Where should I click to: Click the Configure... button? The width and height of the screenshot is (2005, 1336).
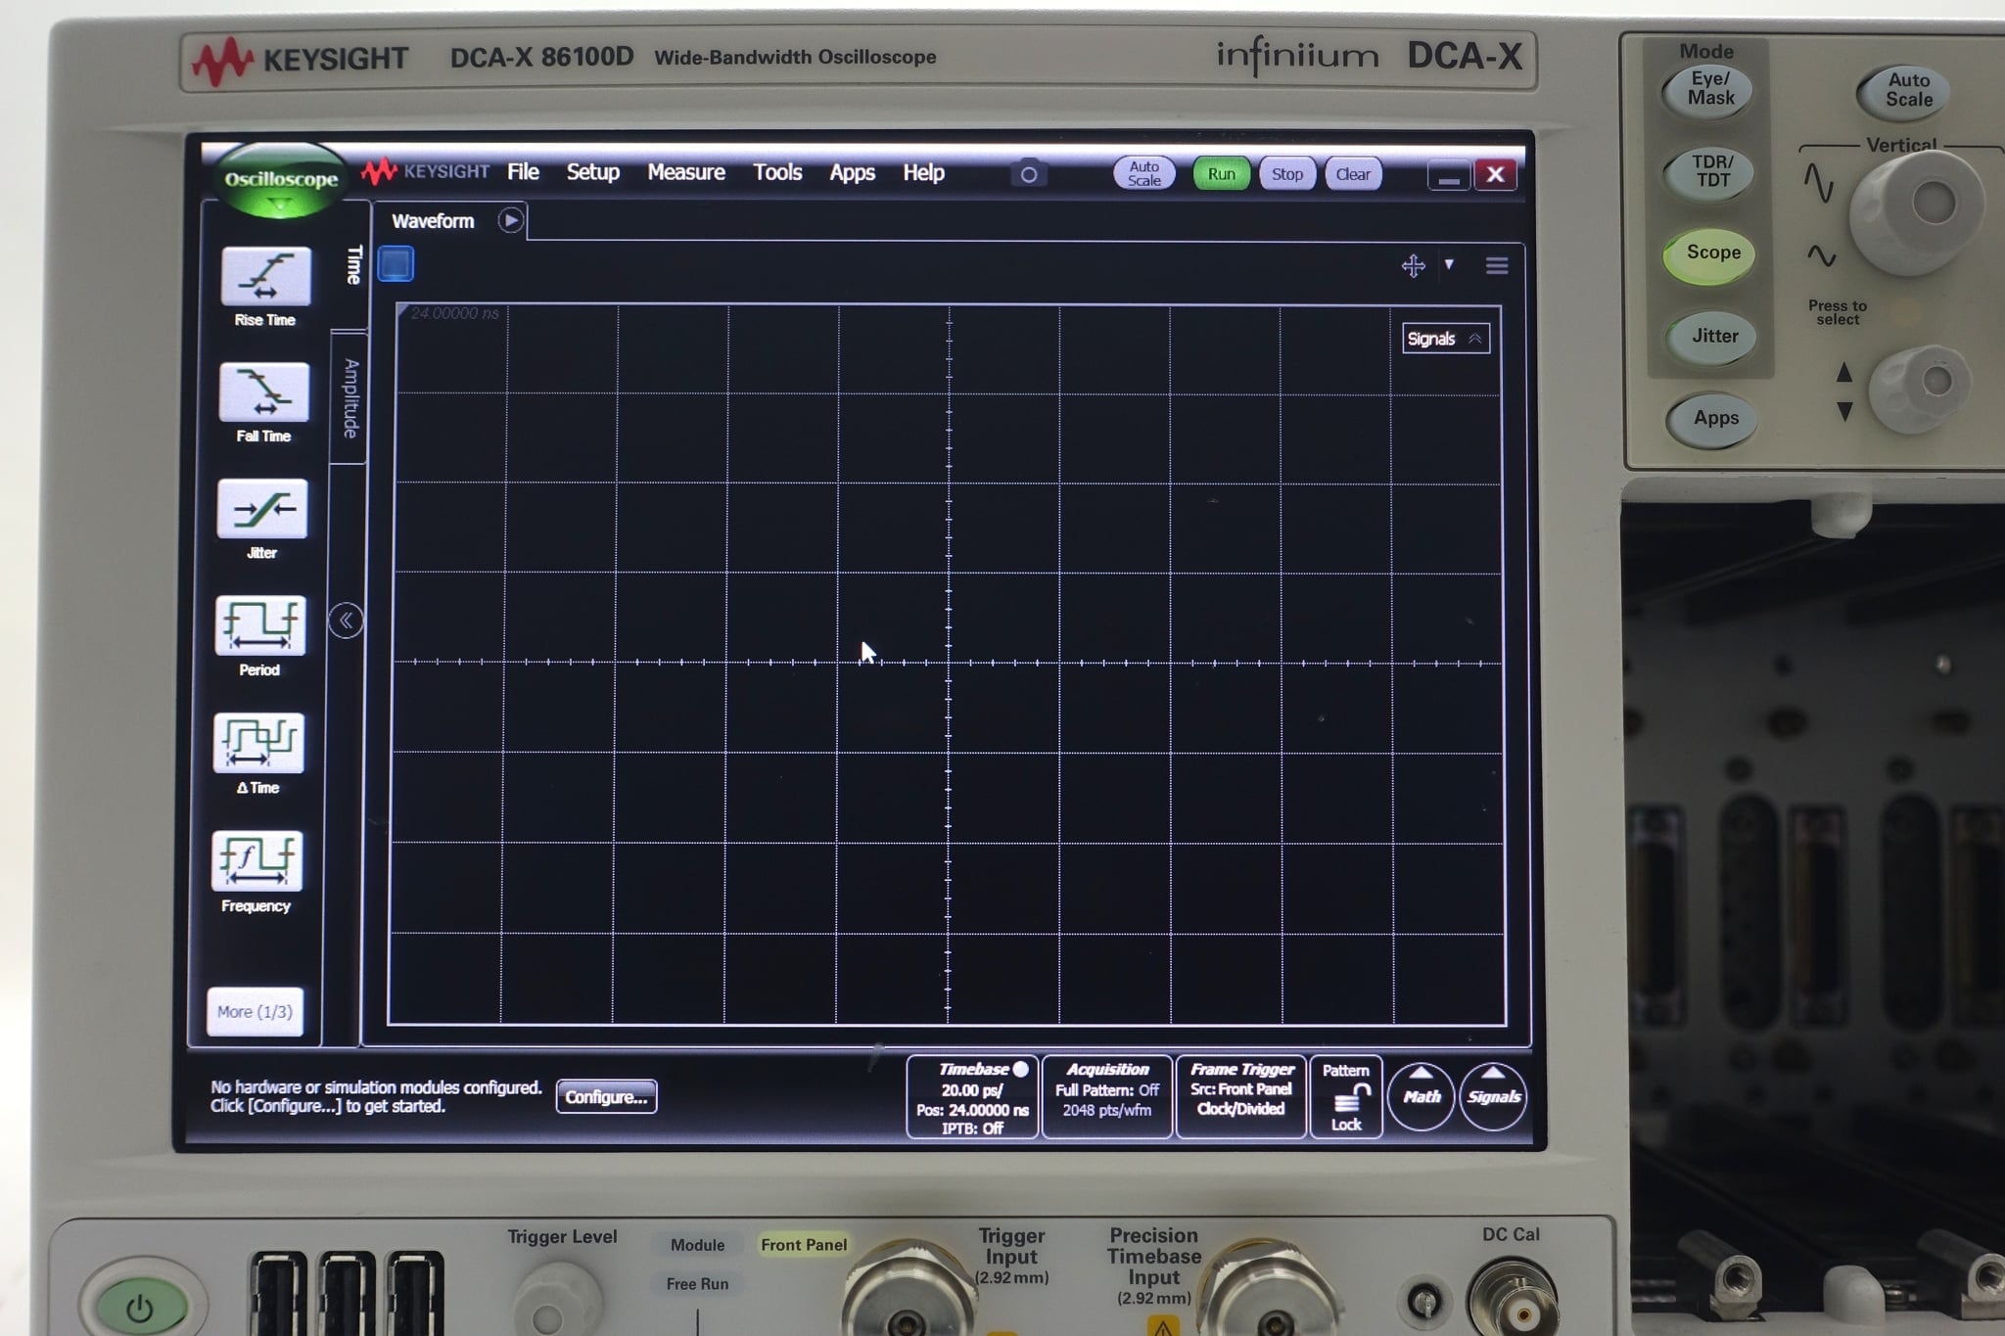click(x=606, y=1098)
